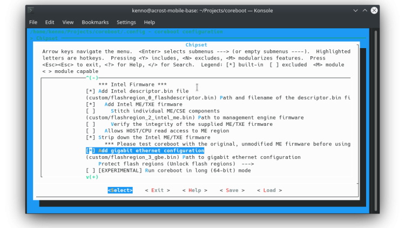Viewport: 405px width, 228px height.
Task: Open the View menu
Action: pyautogui.click(x=67, y=22)
